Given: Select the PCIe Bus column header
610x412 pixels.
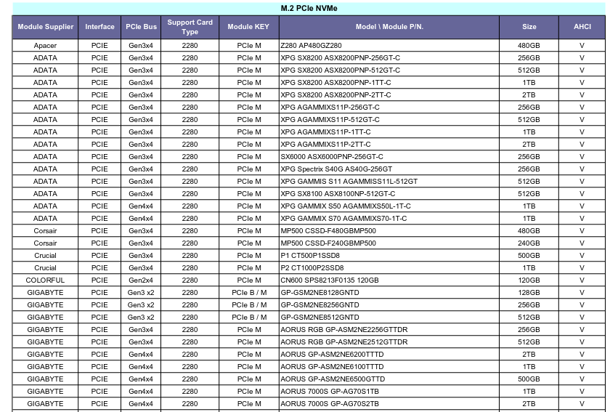Looking at the screenshot, I should pos(141,27).
